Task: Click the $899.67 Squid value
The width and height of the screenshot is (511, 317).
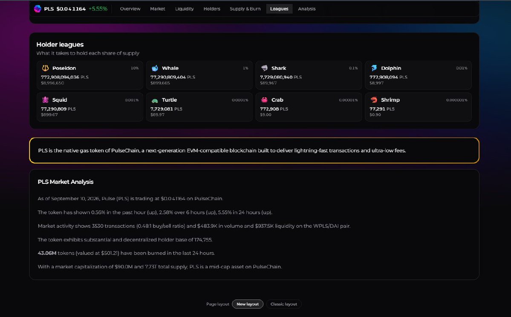Action: [x=49, y=114]
